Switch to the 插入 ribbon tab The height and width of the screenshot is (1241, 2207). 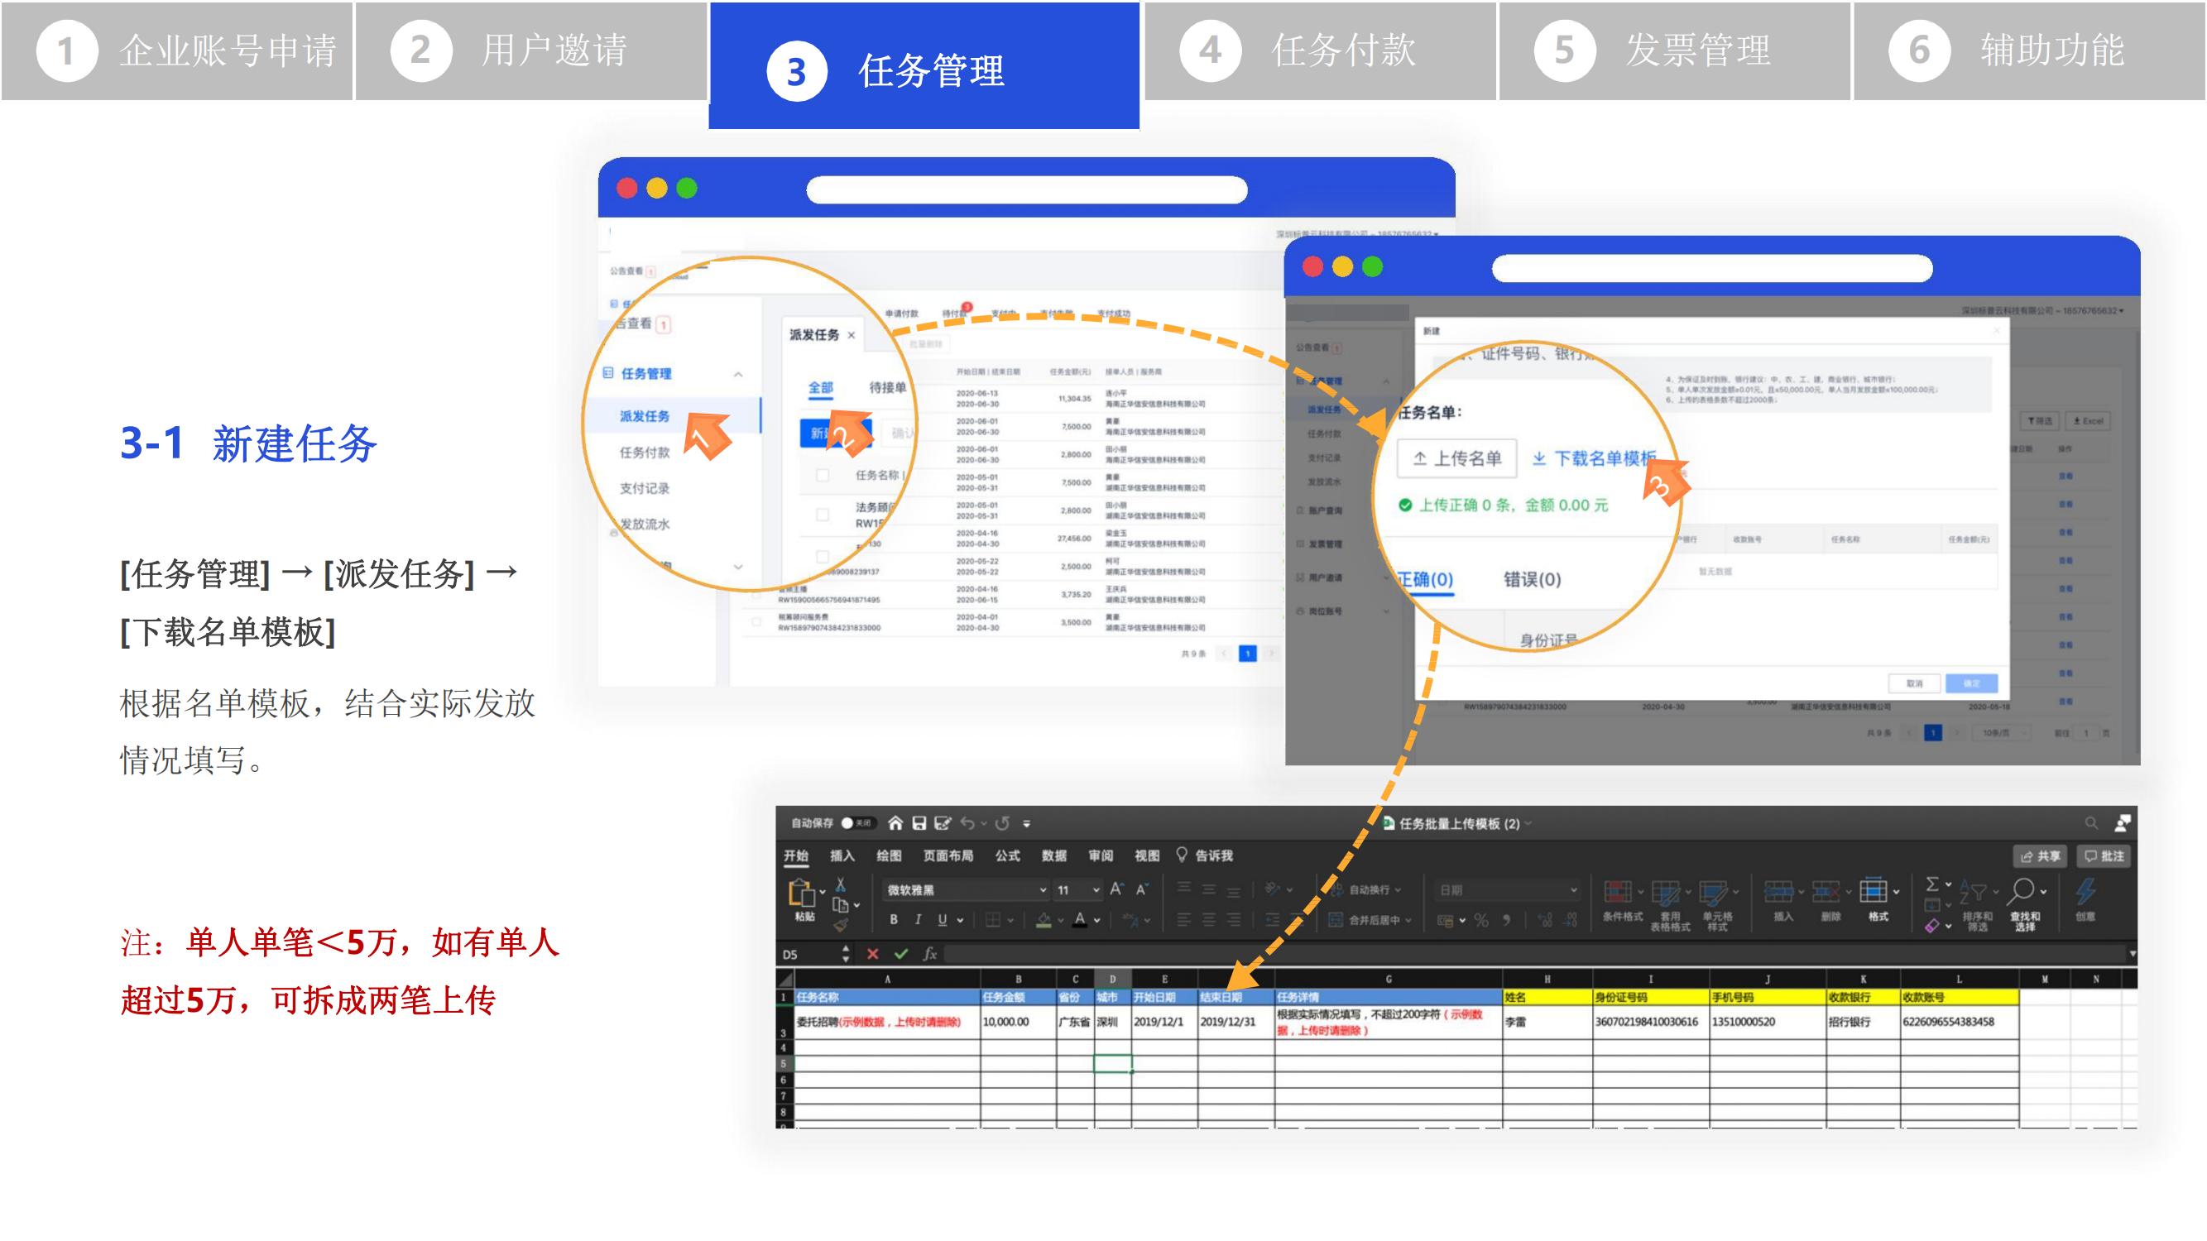(x=842, y=855)
